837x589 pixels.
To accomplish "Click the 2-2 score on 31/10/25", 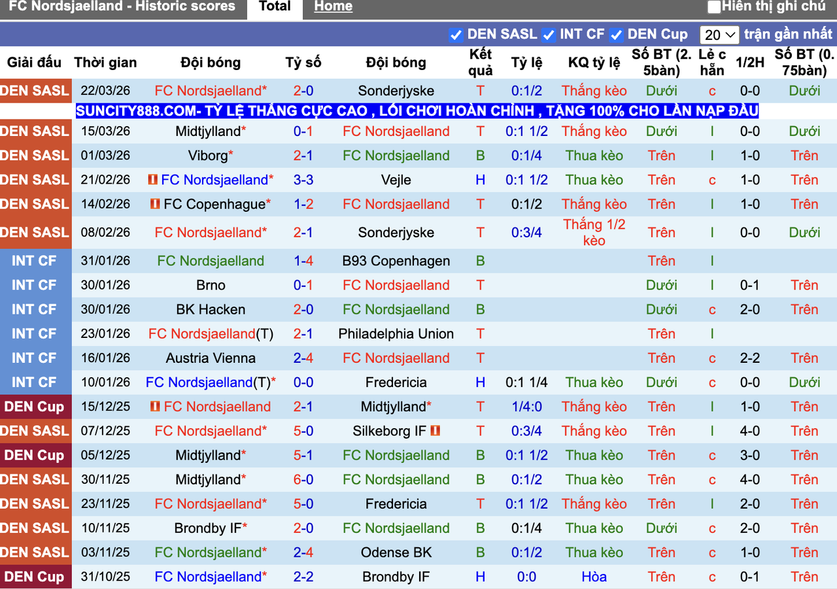I will 303,577.
